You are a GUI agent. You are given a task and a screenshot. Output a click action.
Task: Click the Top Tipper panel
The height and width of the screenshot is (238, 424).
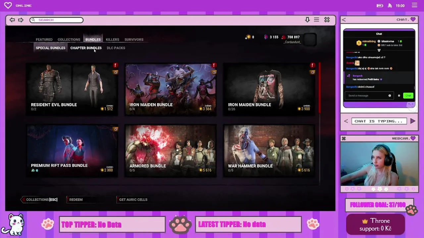coord(112,224)
